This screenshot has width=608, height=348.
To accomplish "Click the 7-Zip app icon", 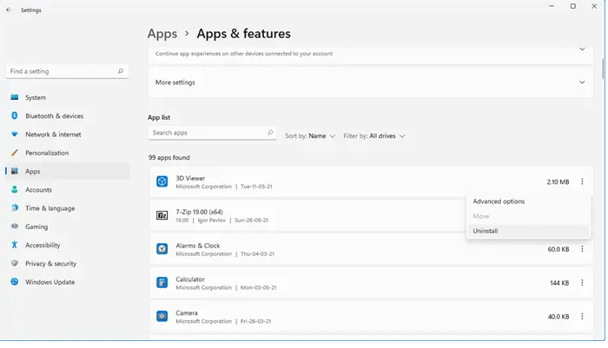I will pyautogui.click(x=162, y=215).
